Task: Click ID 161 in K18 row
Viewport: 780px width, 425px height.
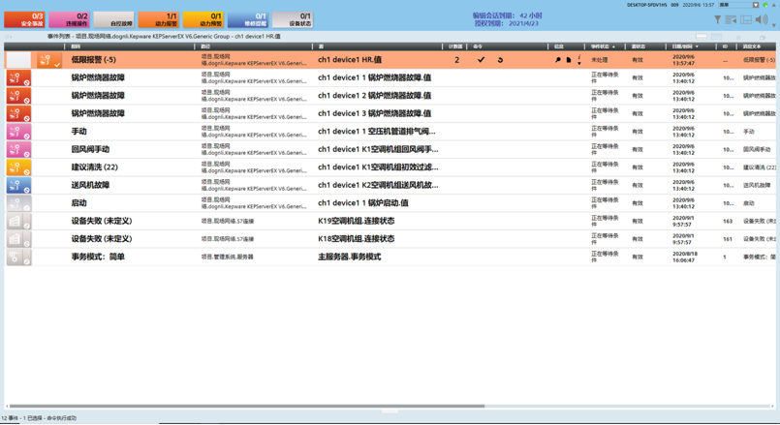Action: (728, 239)
